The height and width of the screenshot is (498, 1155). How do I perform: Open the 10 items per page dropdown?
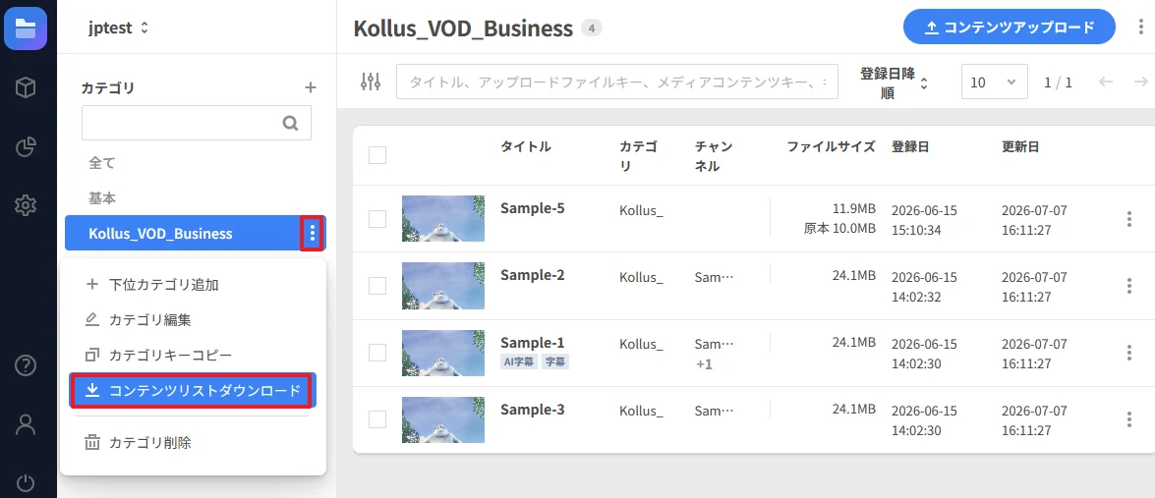995,82
